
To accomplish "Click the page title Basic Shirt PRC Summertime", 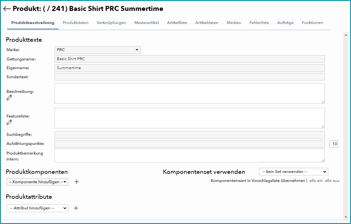I will coord(116,9).
